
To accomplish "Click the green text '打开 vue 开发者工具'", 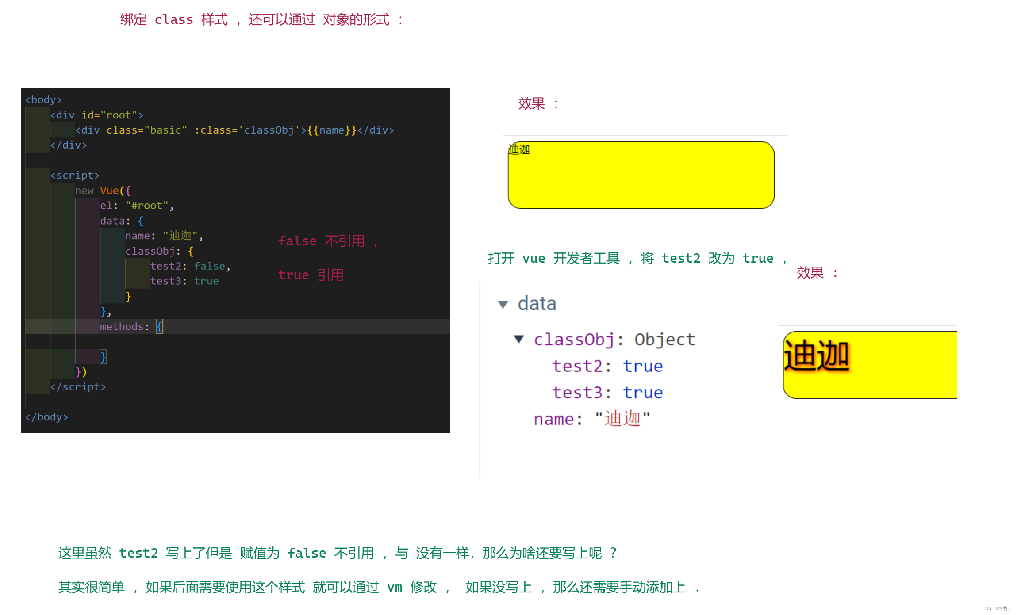I will tap(554, 258).
